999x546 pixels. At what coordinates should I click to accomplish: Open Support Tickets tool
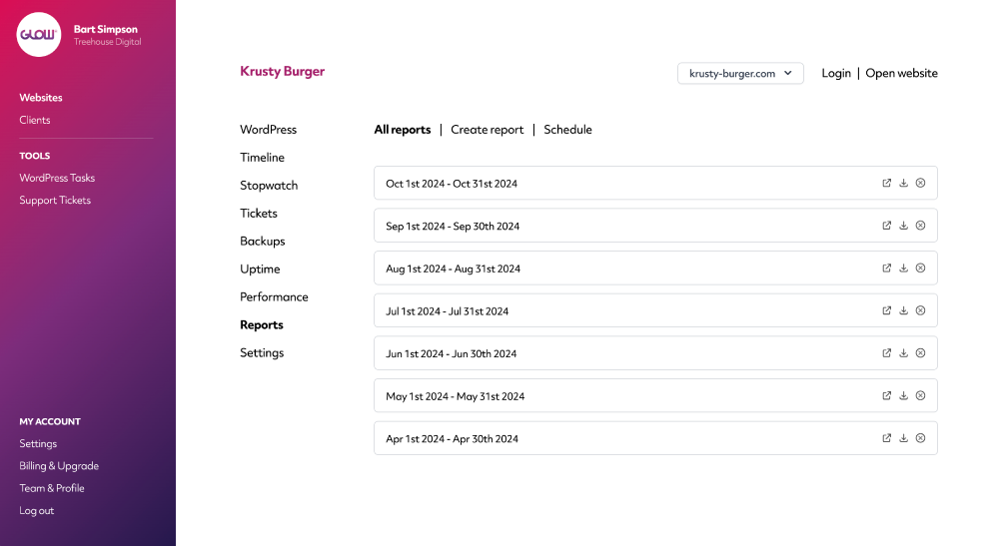[55, 200]
